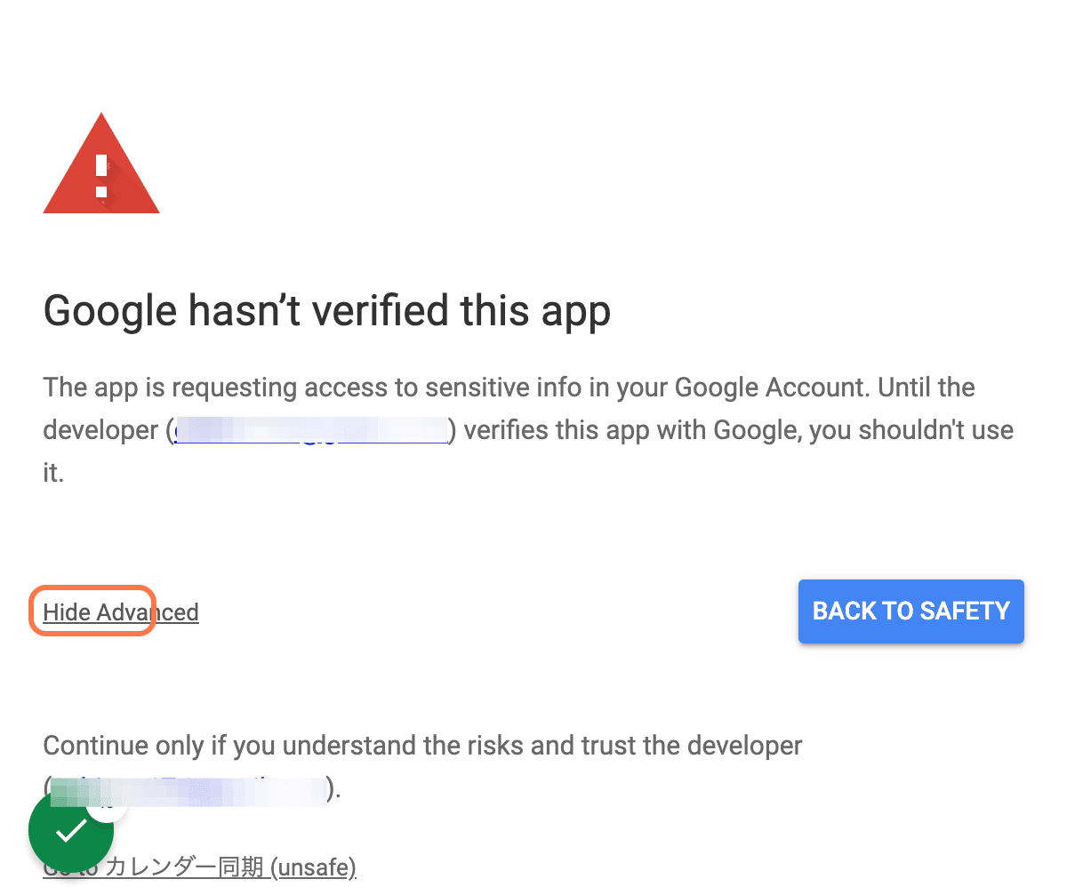Click the trailing word "it." ending first paragraph

coord(53,473)
